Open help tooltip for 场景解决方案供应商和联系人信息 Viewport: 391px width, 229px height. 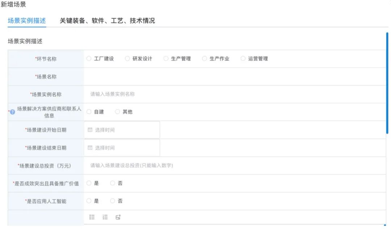click(12, 112)
